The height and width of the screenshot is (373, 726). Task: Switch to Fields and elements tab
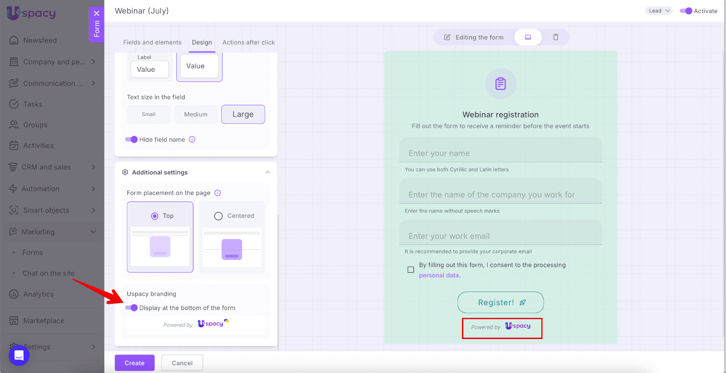point(152,42)
